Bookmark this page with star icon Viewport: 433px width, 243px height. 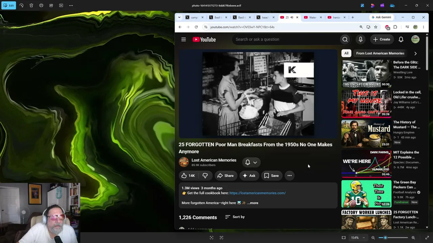(375, 27)
